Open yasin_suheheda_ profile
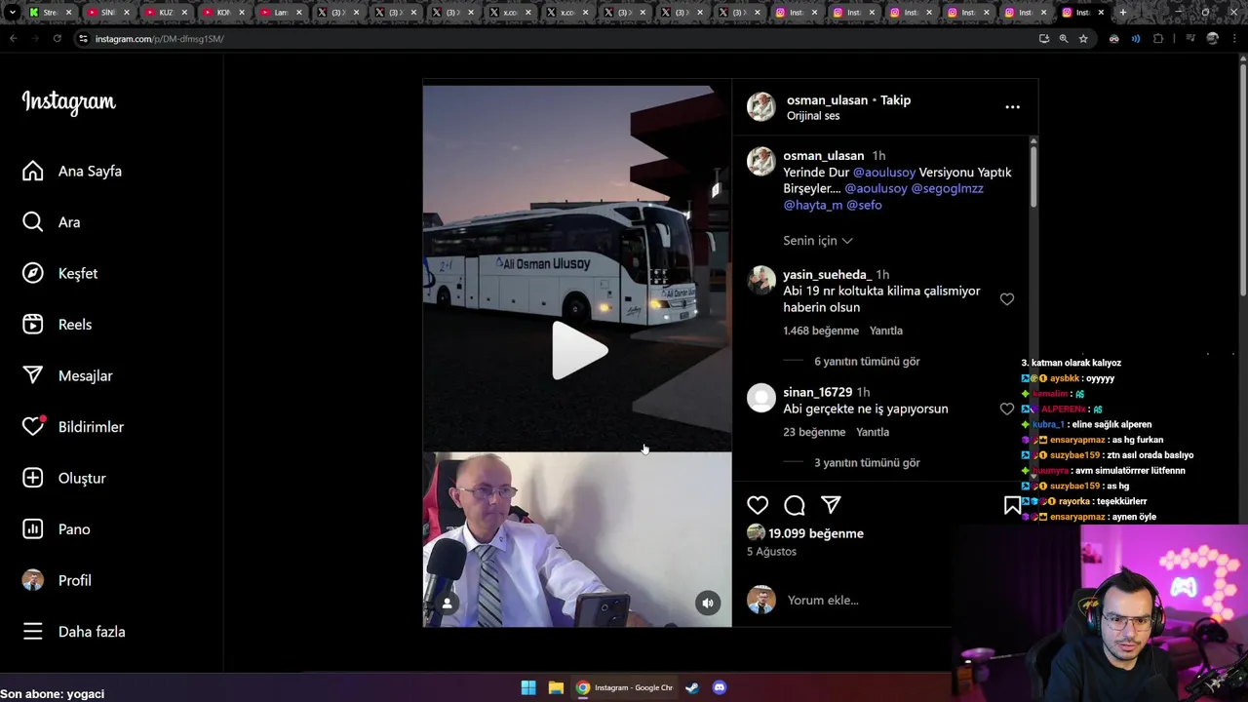This screenshot has height=702, width=1248. tap(827, 275)
